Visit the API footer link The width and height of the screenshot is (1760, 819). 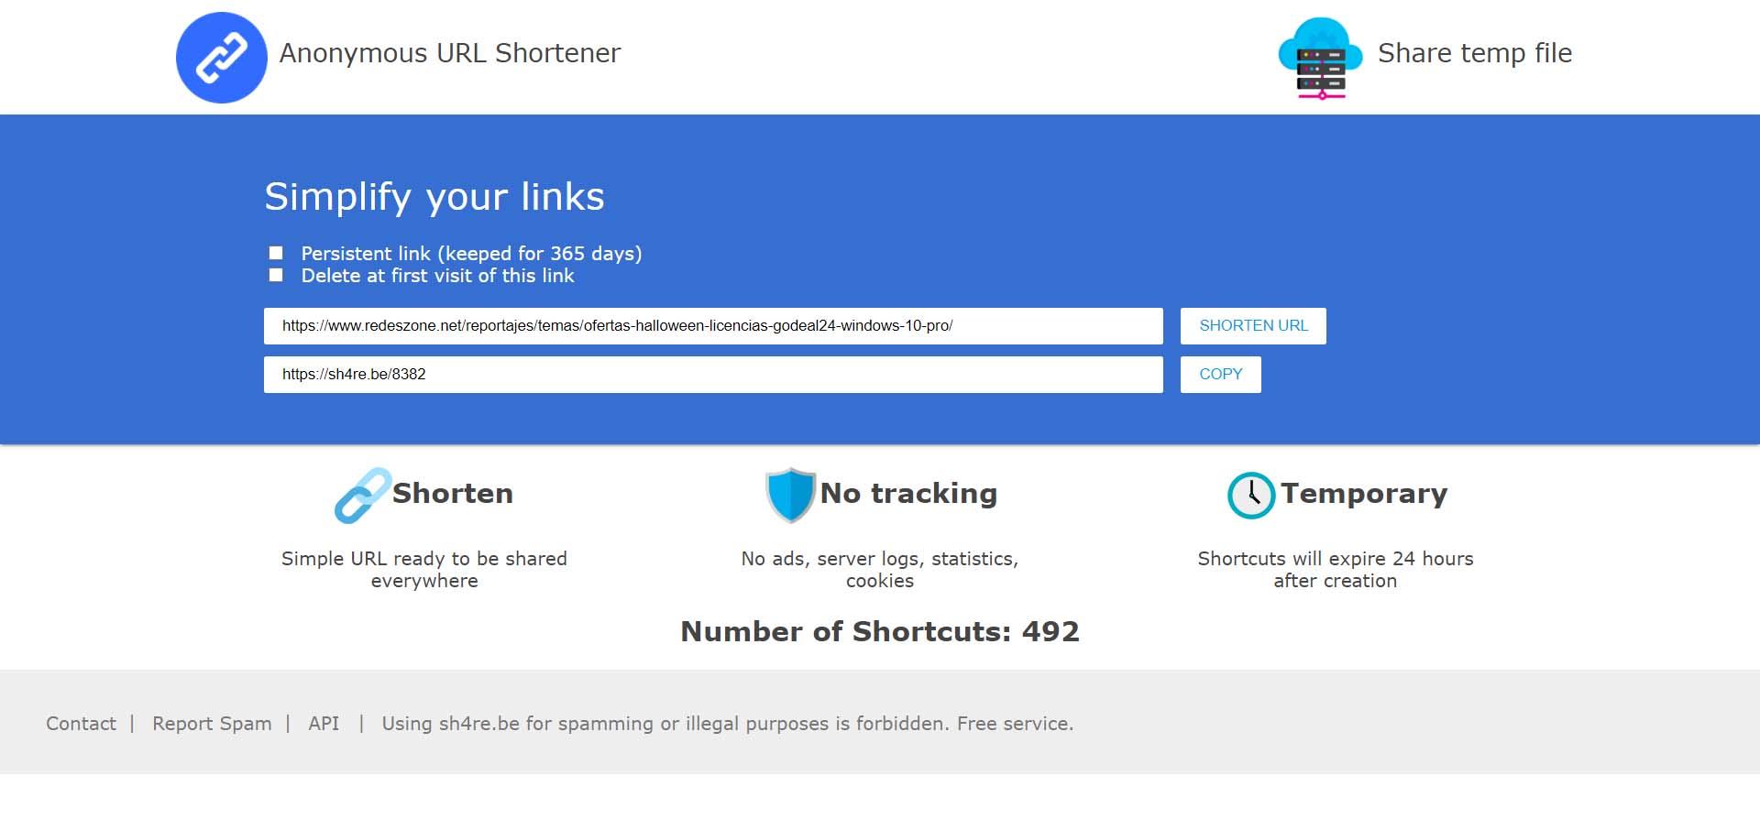point(324,724)
